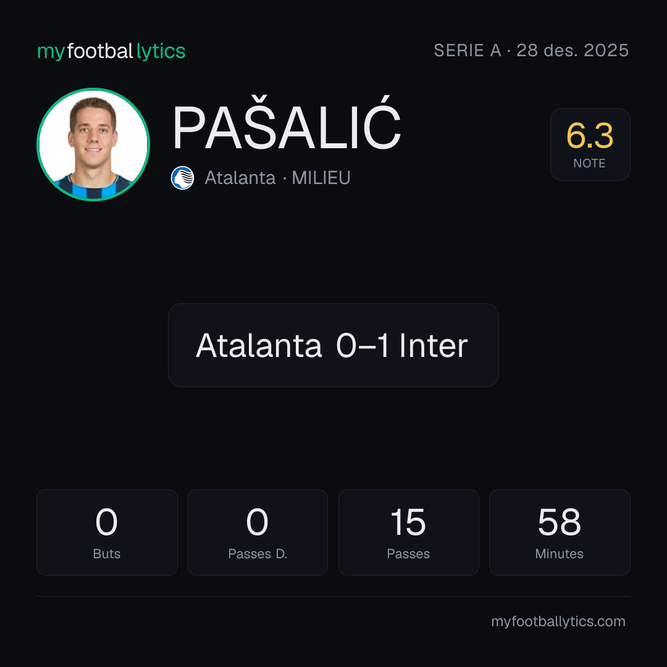Click the 58 minutes number

560,522
